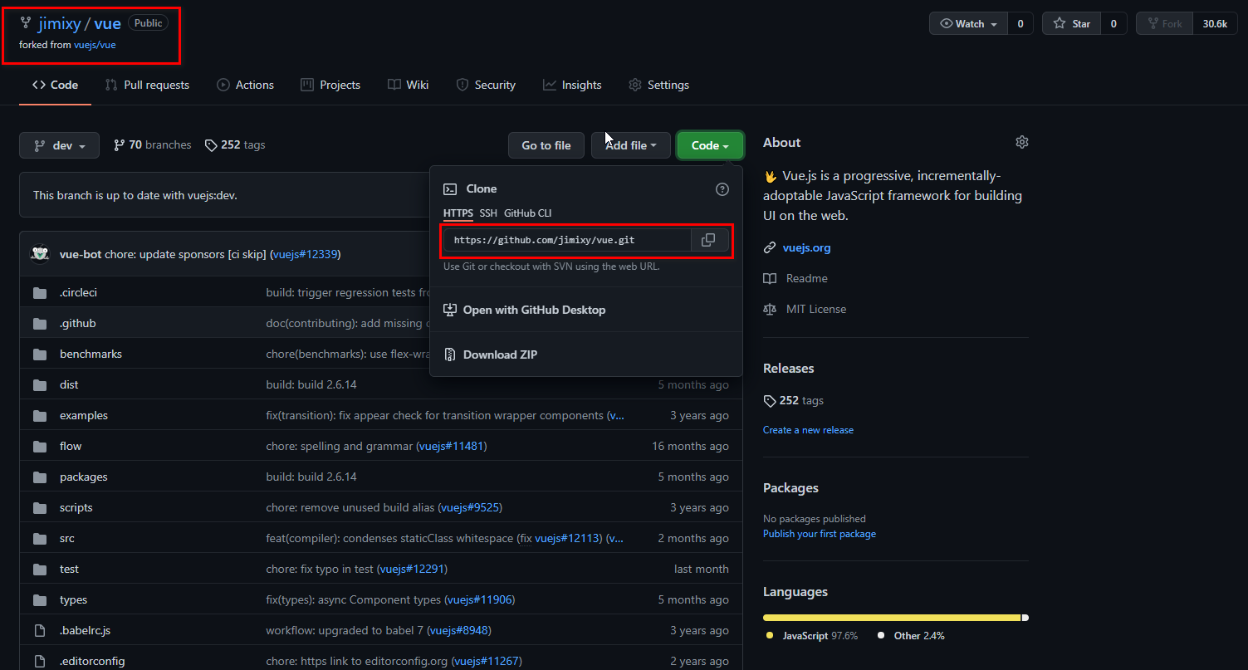Screen dimensions: 1248x670
Task: Click the Fork button
Action: coord(1164,23)
